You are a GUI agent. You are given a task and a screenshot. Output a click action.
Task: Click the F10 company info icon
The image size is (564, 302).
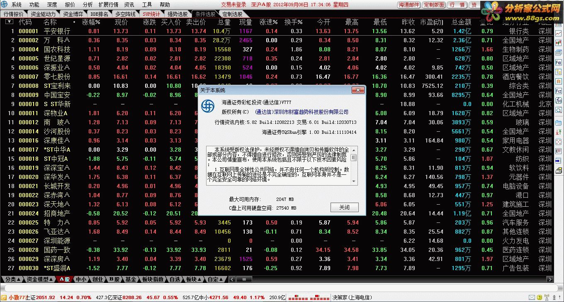point(558,63)
